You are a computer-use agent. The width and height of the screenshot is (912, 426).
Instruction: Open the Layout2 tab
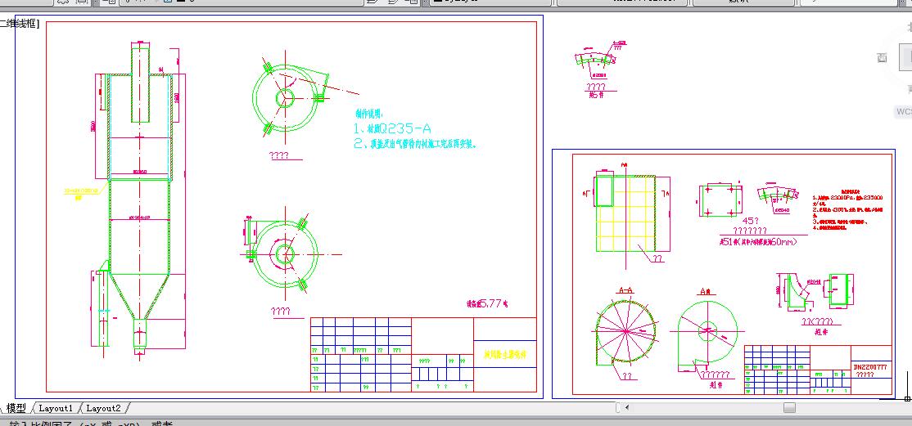pos(103,408)
